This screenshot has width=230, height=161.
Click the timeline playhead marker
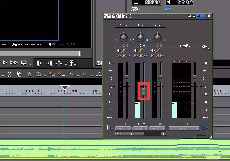tap(65, 88)
